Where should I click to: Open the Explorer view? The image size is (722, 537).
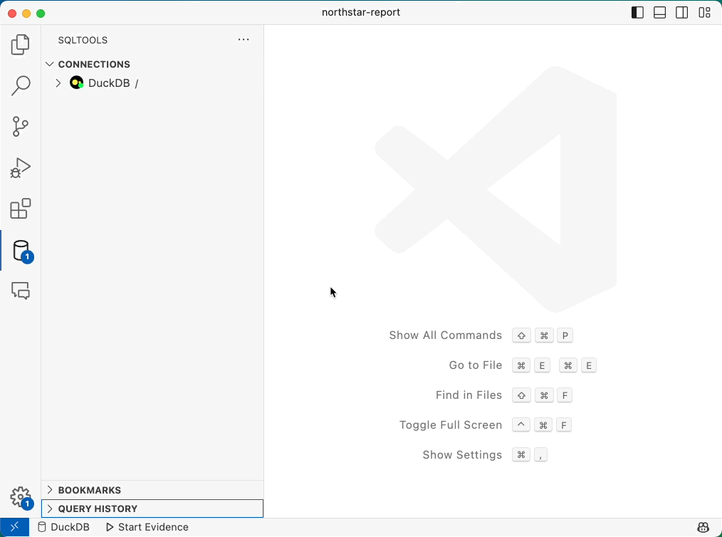21,45
